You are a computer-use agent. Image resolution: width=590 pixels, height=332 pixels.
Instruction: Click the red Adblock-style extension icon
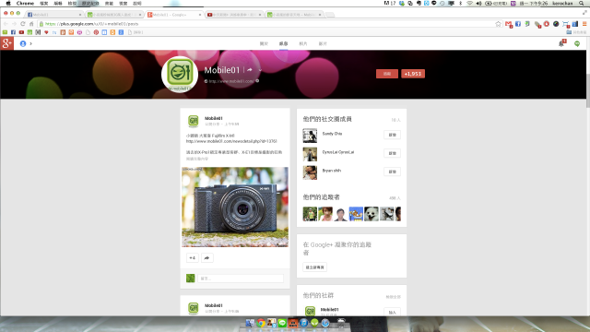(547, 24)
